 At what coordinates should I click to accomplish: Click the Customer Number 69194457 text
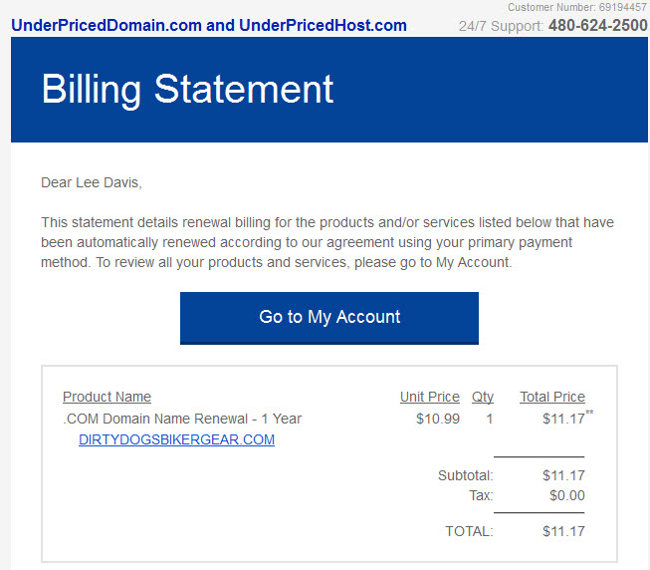577,7
